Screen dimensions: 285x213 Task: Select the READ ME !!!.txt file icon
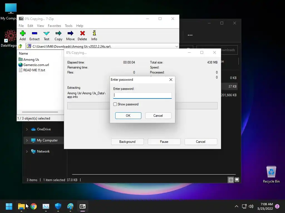click(x=21, y=70)
